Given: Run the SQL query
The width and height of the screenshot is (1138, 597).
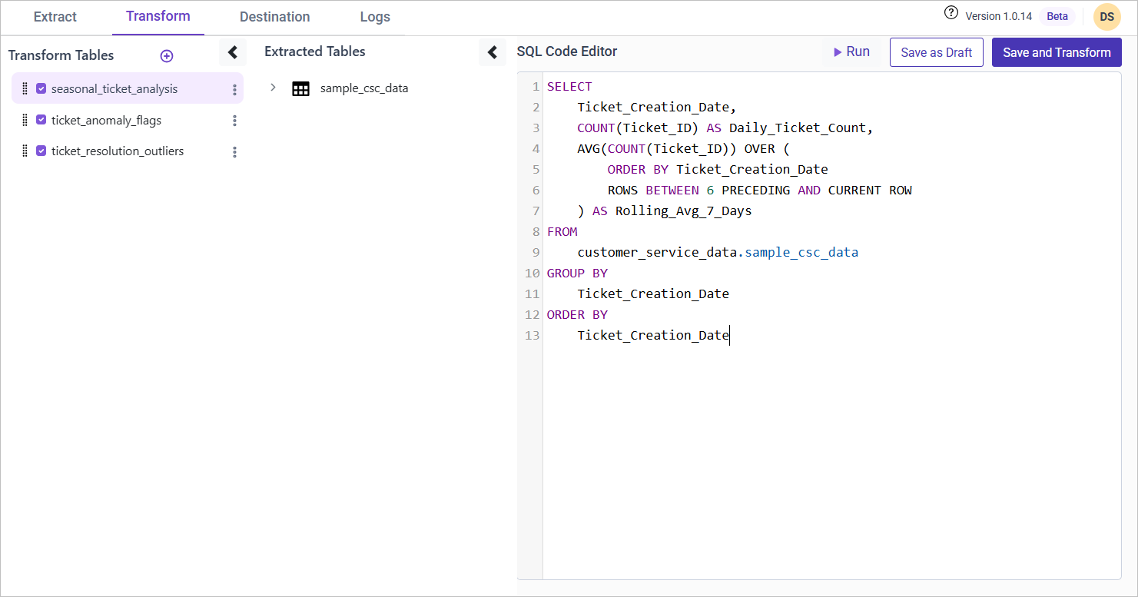Looking at the screenshot, I should point(851,52).
